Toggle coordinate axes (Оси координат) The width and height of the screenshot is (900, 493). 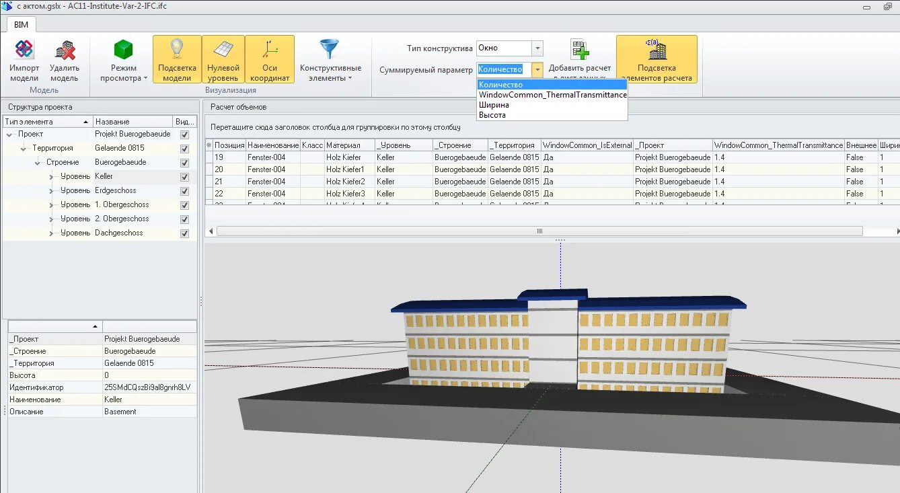click(270, 59)
